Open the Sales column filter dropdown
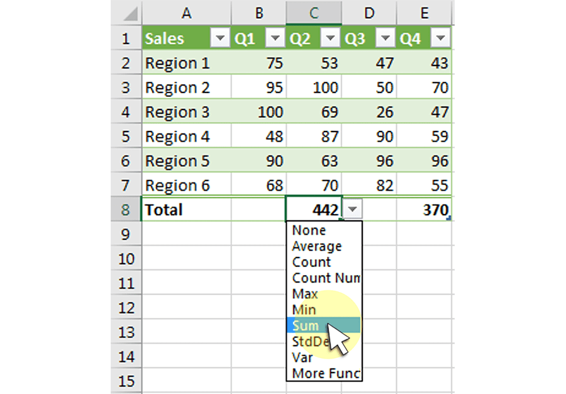This screenshot has height=394, width=566. pyautogui.click(x=220, y=38)
